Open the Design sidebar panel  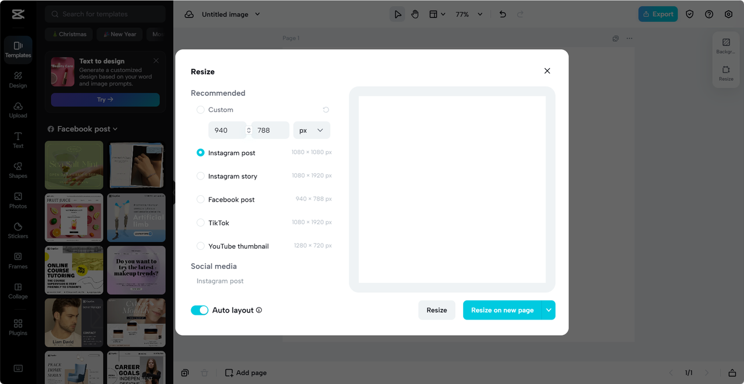[18, 80]
